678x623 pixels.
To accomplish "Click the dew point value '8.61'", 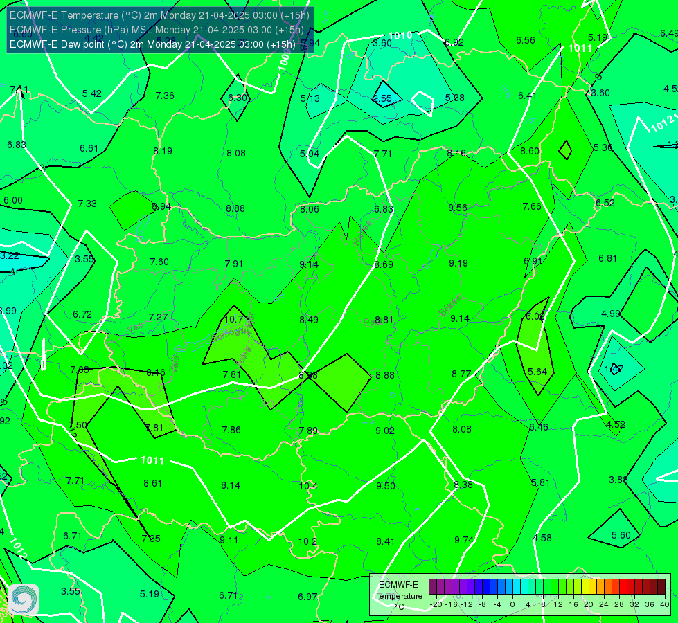I will (x=152, y=483).
